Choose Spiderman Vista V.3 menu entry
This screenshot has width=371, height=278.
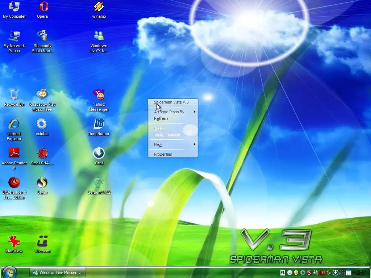(x=173, y=102)
